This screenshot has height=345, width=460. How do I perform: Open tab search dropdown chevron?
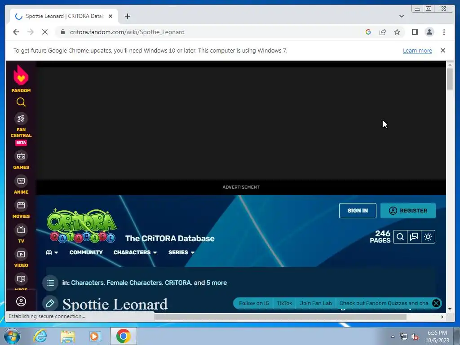click(401, 16)
